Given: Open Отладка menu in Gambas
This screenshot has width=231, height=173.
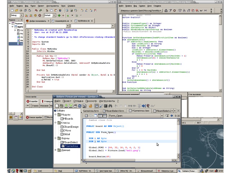Looking at the screenshot, I should [78, 101].
